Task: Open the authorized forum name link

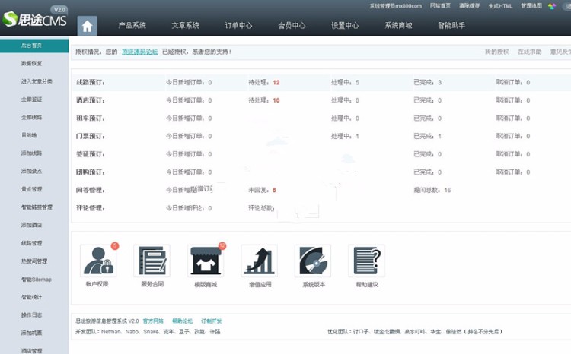Action: (x=140, y=52)
